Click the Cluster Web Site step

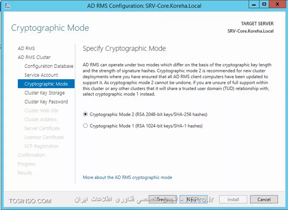point(41,111)
